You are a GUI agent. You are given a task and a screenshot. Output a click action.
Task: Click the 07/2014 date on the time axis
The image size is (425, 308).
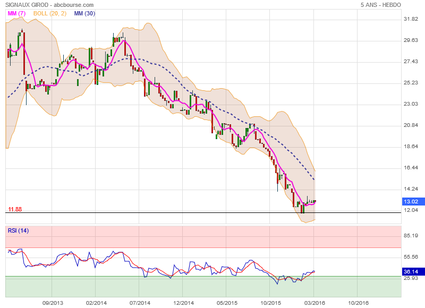pyautogui.click(x=140, y=303)
